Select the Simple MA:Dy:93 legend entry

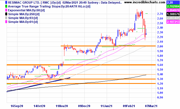click(x=23, y=18)
